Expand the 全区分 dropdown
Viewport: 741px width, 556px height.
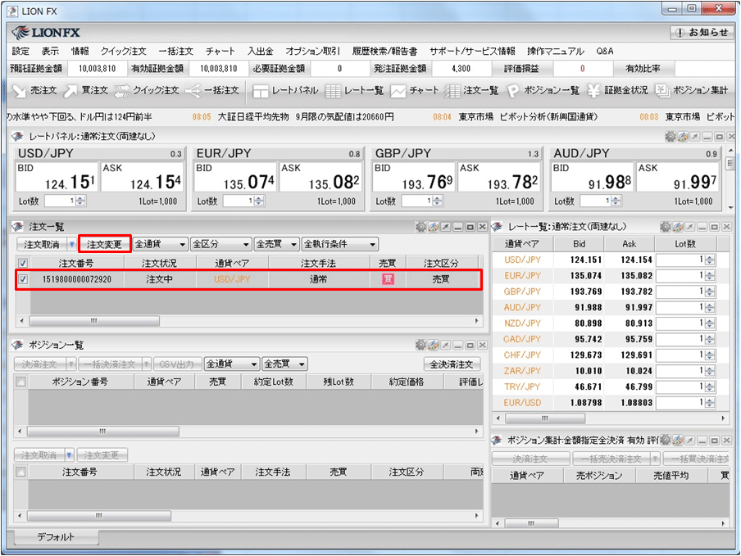coord(221,244)
